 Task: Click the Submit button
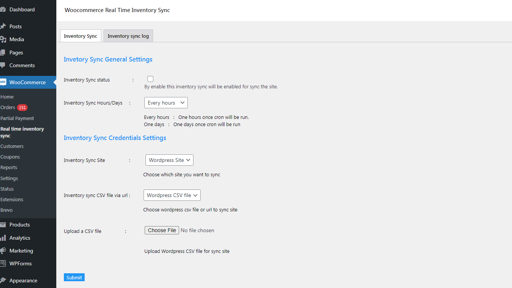click(74, 277)
